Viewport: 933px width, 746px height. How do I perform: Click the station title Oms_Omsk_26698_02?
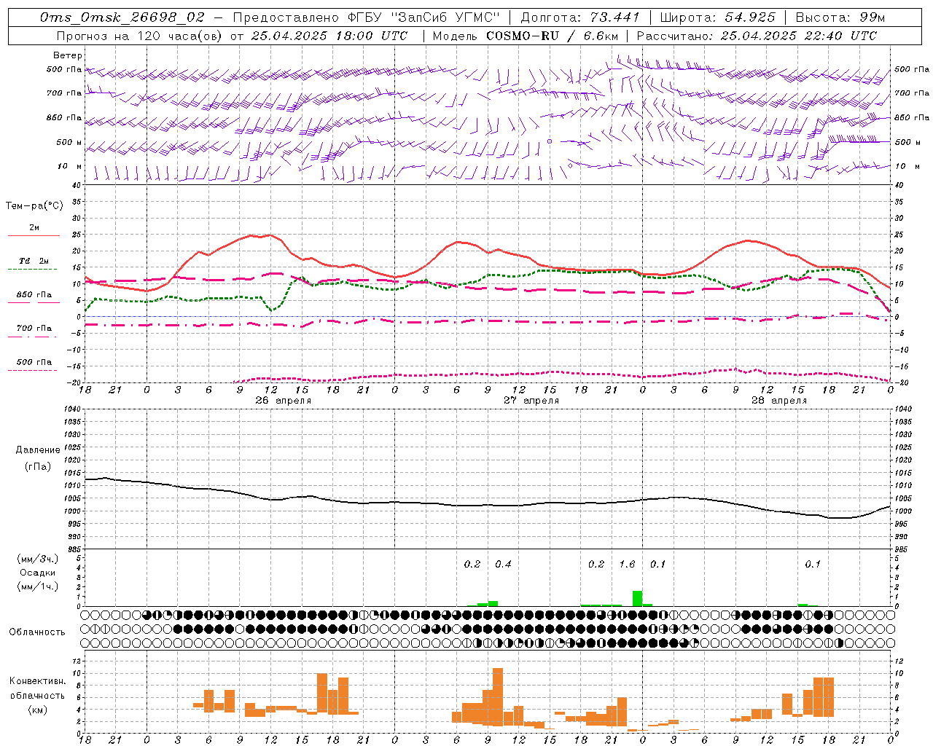pos(122,17)
